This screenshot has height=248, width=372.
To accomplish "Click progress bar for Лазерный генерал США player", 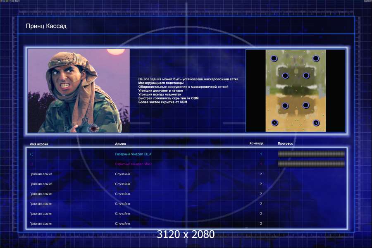I will tap(311, 154).
